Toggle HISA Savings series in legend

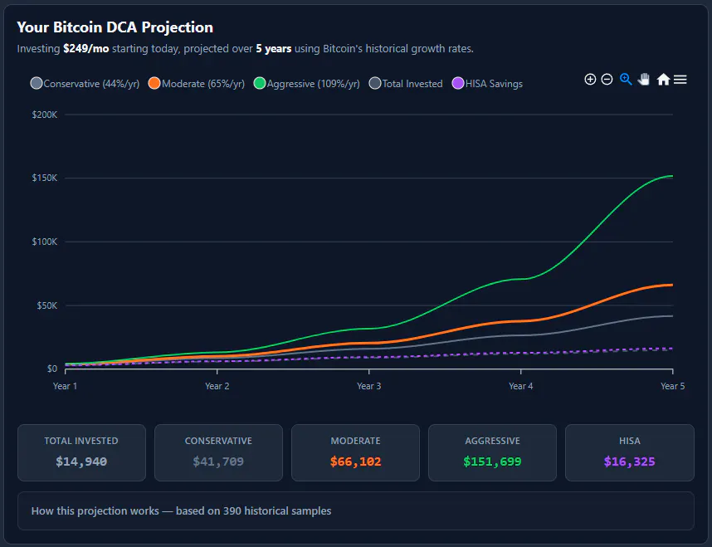pyautogui.click(x=488, y=84)
